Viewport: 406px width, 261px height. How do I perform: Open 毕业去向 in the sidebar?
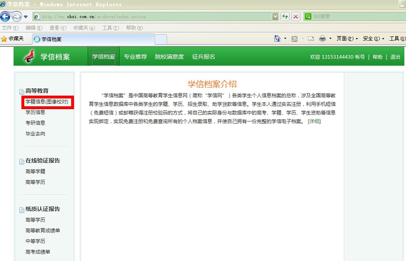click(35, 134)
